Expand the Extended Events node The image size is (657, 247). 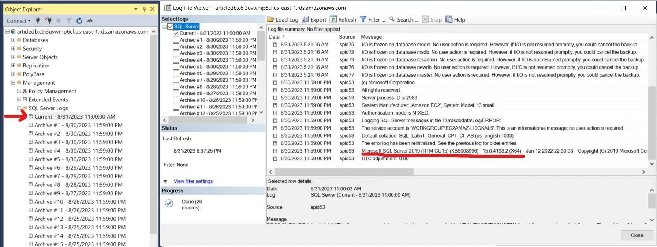pos(19,100)
